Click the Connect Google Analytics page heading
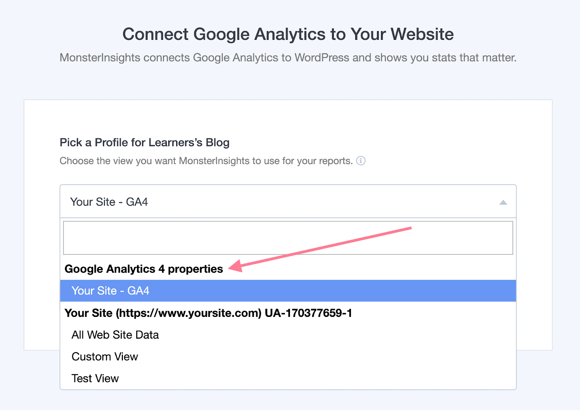 coord(288,34)
